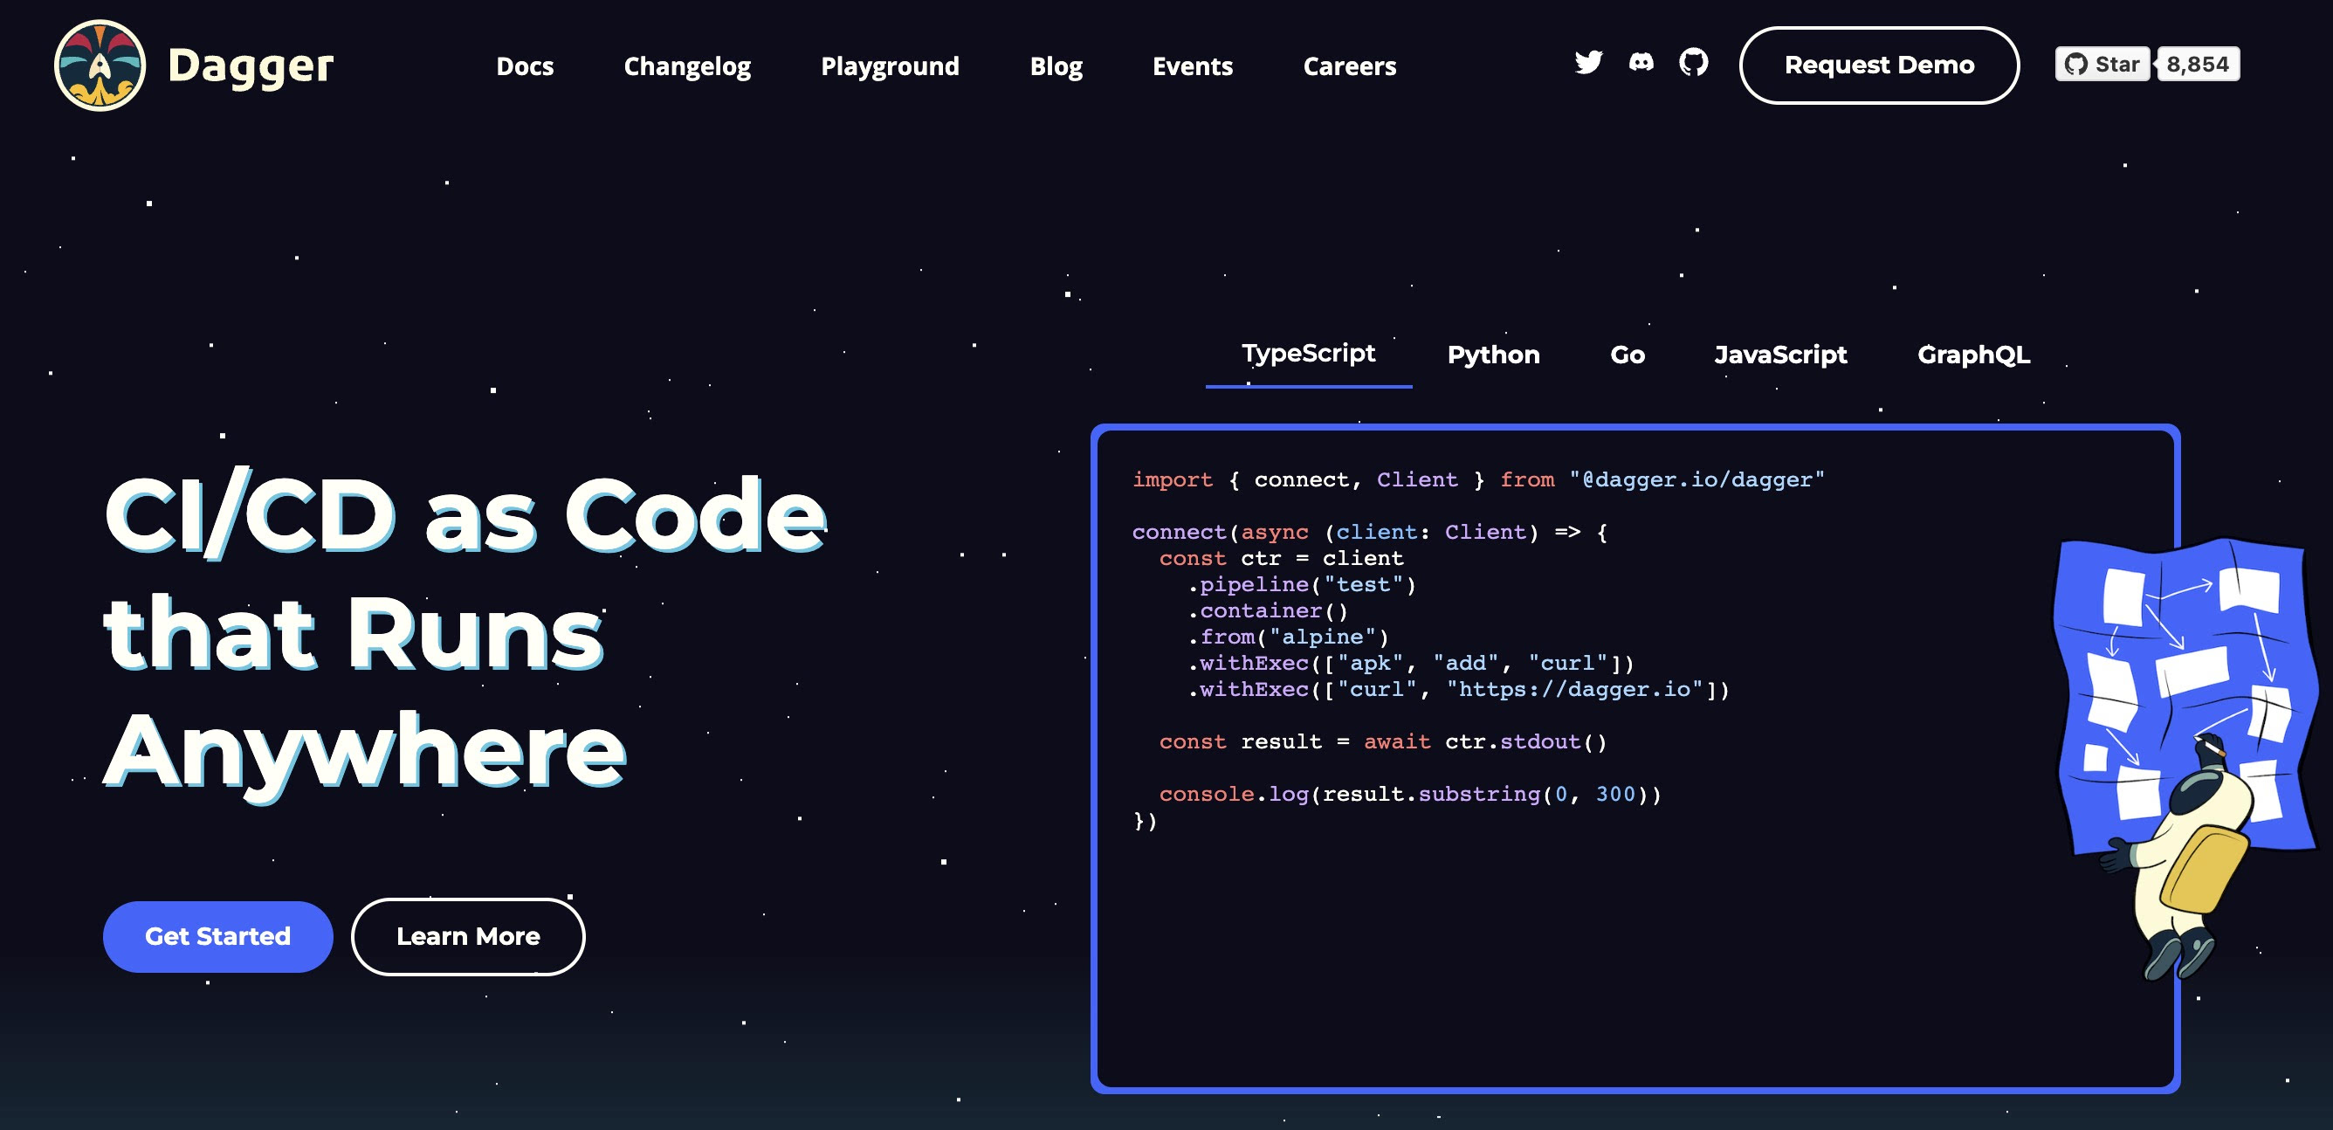Switch to the Python code tab
The image size is (2333, 1130).
pos(1492,354)
